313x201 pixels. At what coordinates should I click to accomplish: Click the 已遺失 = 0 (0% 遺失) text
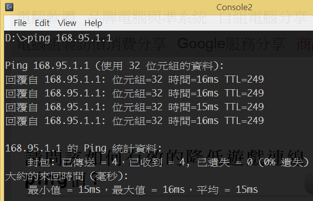click(x=253, y=162)
